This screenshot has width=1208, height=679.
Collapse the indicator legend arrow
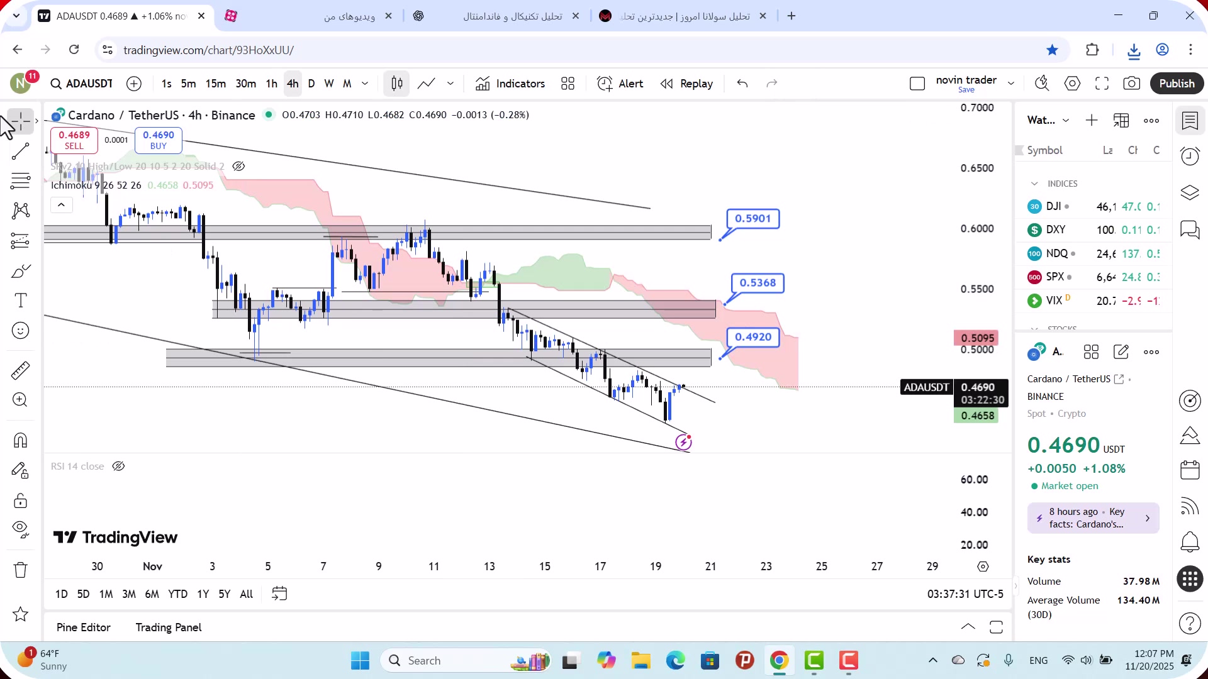point(61,205)
